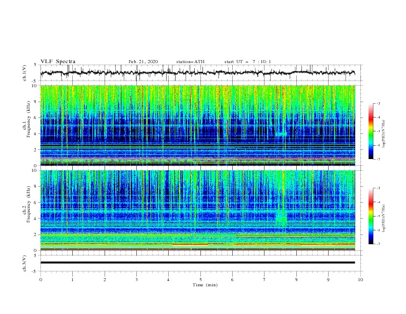
Task: Click the "Time (min)" x-axis label
Action: [205, 285]
